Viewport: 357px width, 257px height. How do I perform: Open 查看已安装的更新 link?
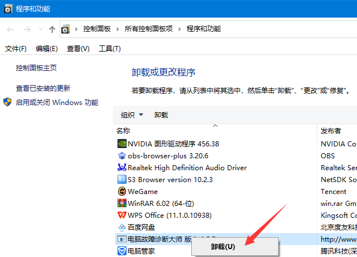(43, 89)
